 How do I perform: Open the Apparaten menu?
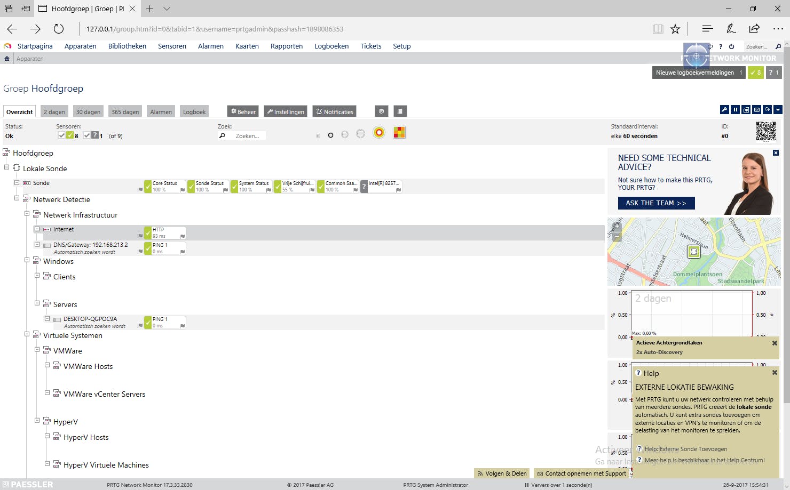click(x=81, y=46)
